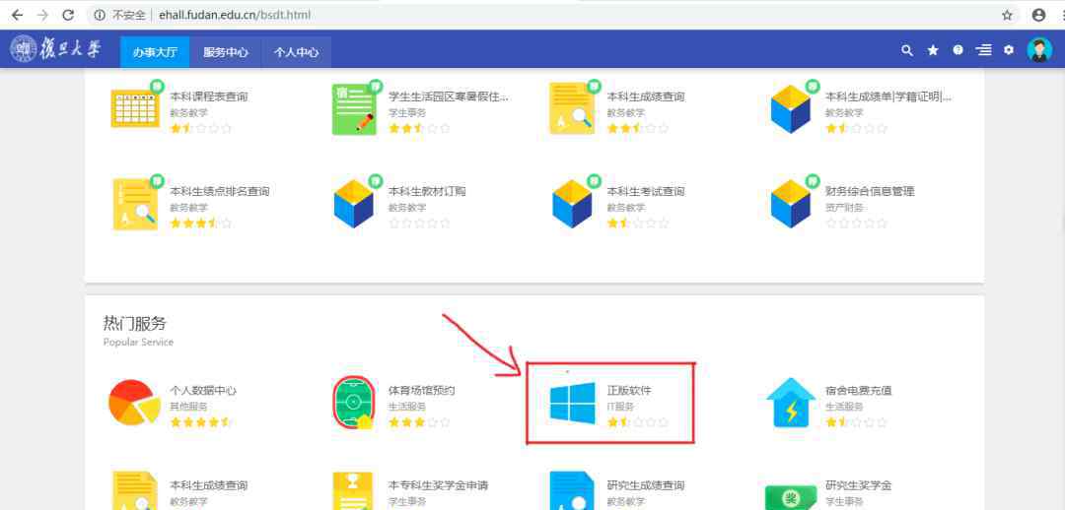The image size is (1065, 510).
Task: Switch to the 个人中心 tab
Action: coord(296,52)
